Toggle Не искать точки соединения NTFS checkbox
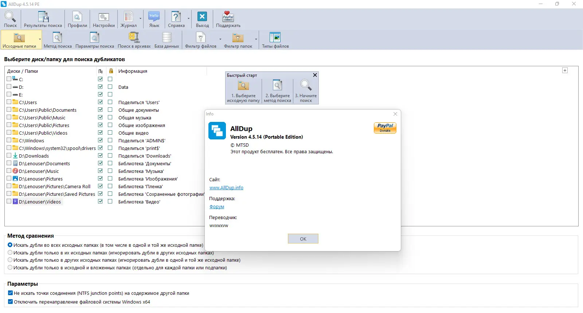 [10, 293]
